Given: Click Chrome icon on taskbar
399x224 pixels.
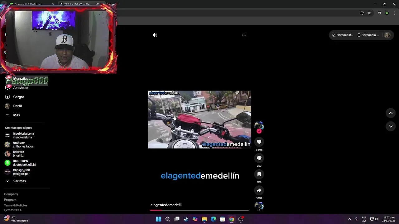Looking at the screenshot, I should (232, 219).
